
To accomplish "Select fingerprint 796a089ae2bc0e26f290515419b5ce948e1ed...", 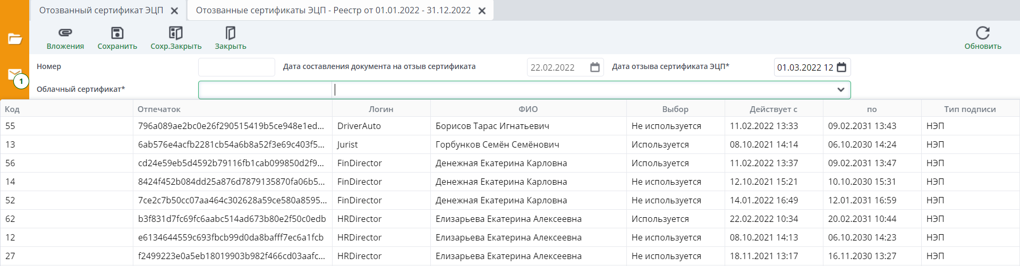I will coord(231,126).
